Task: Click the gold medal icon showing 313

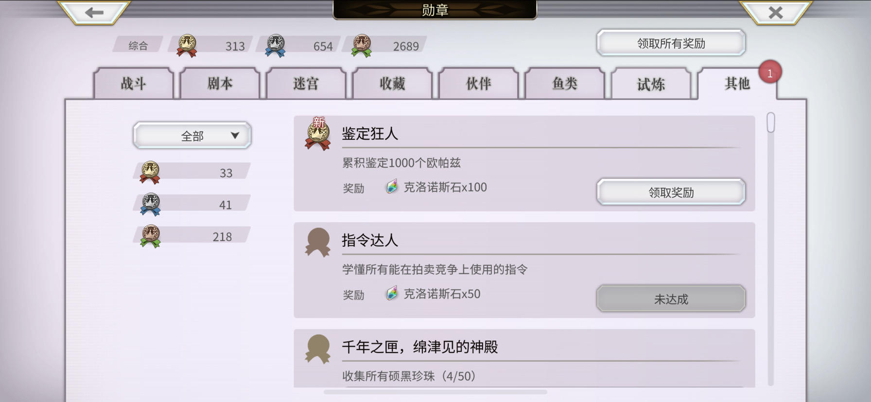Action: [187, 46]
